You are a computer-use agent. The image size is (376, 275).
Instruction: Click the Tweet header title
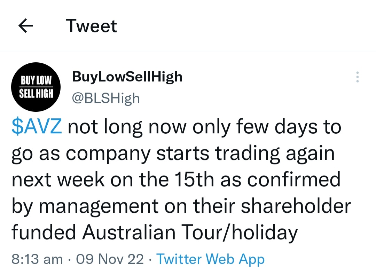pos(91,26)
